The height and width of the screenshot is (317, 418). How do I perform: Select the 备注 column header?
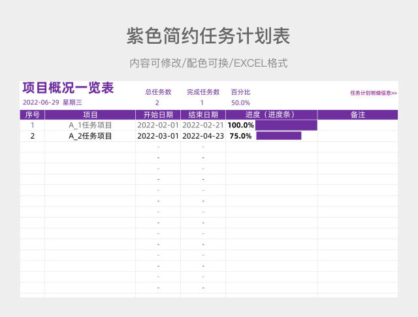(357, 114)
